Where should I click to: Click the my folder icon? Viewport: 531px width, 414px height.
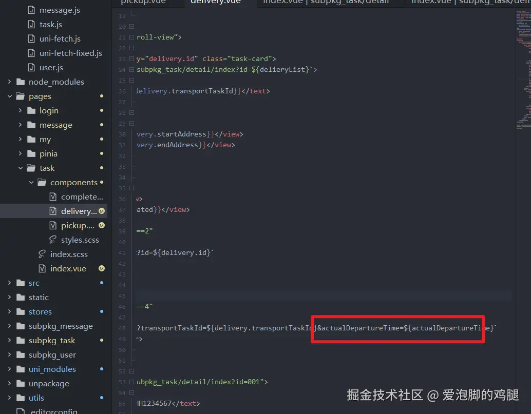(x=31, y=140)
